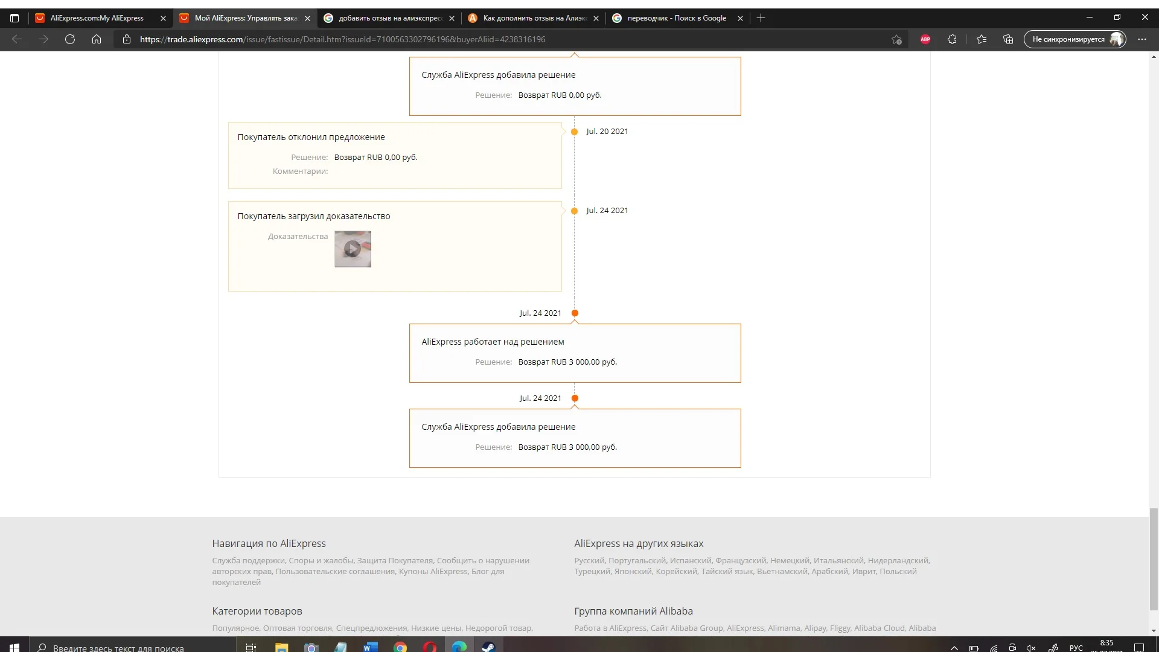The height and width of the screenshot is (652, 1159).
Task: Switch to the переводчик Google search tab
Action: (676, 18)
